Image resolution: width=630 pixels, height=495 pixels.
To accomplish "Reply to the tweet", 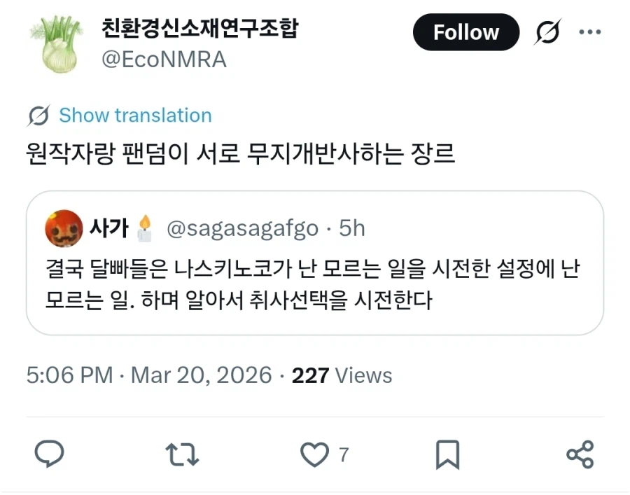I will [x=49, y=454].
